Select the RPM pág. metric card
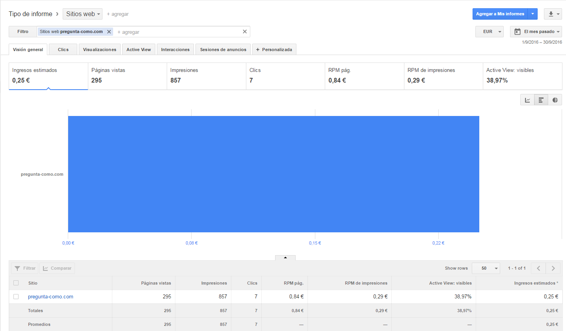Viewport: 566px width, 331px height. [365, 76]
